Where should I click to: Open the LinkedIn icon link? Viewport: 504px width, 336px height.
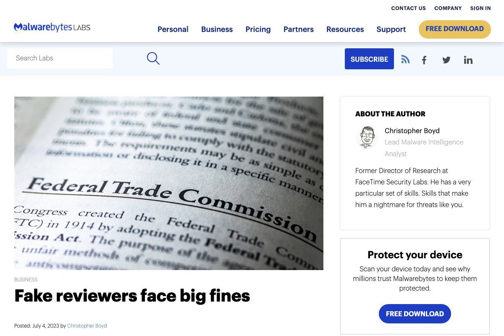pos(468,60)
